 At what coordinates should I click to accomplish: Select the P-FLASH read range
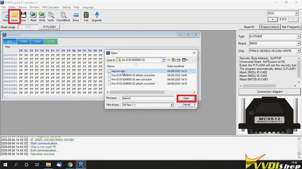[x=49, y=27]
